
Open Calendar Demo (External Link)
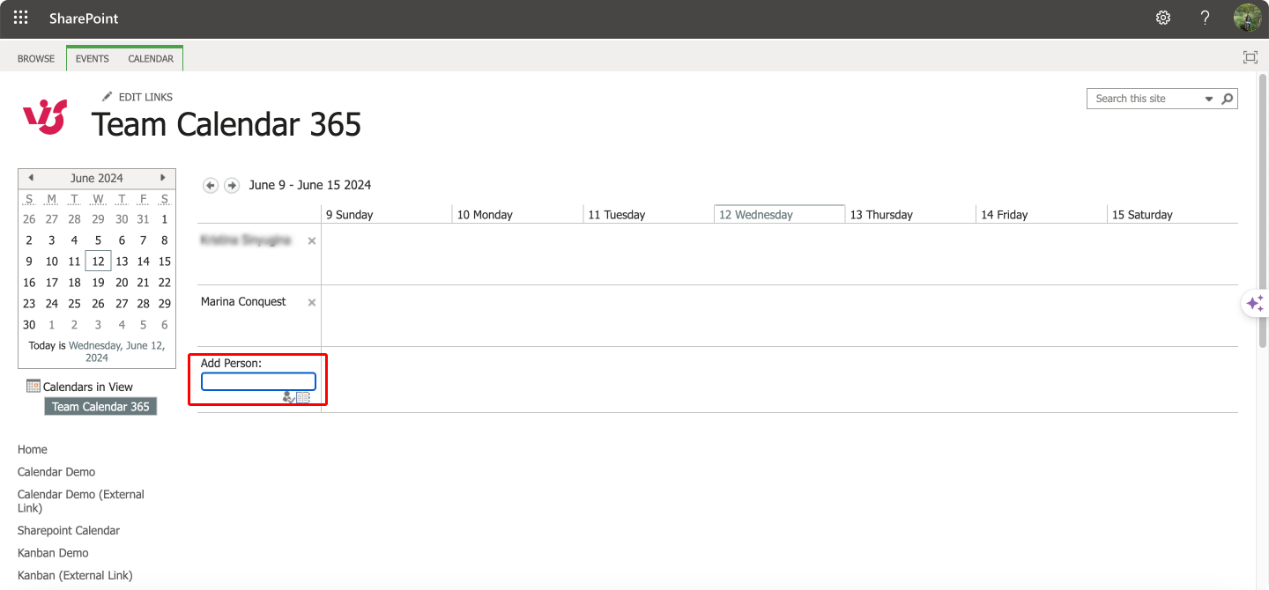pos(81,501)
